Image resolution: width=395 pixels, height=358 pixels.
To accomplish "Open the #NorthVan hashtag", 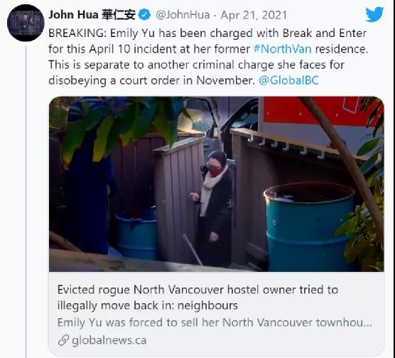I will pyautogui.click(x=283, y=49).
